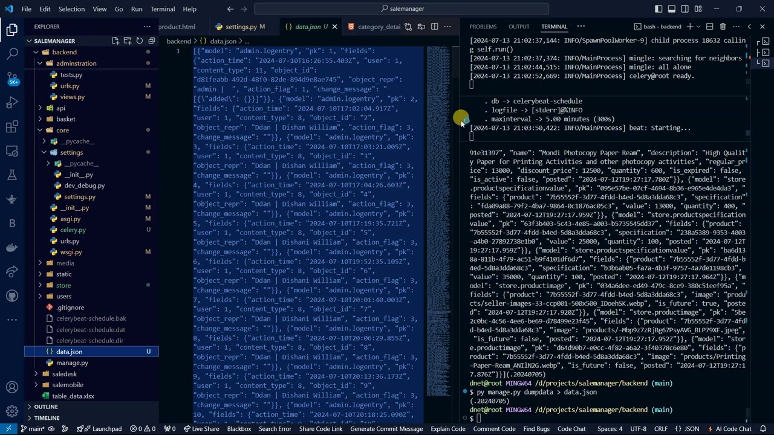The height and width of the screenshot is (435, 774).
Task: Open the GitHub view in activity bar
Action: point(12,296)
